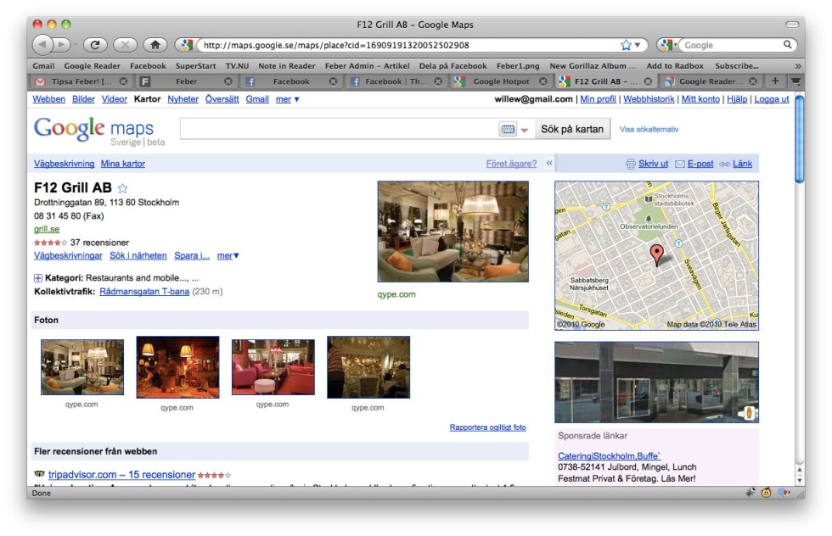Viewport: 832px width, 536px height.
Task: Switch to the Tipsa Feber! tab
Action: coord(81,81)
